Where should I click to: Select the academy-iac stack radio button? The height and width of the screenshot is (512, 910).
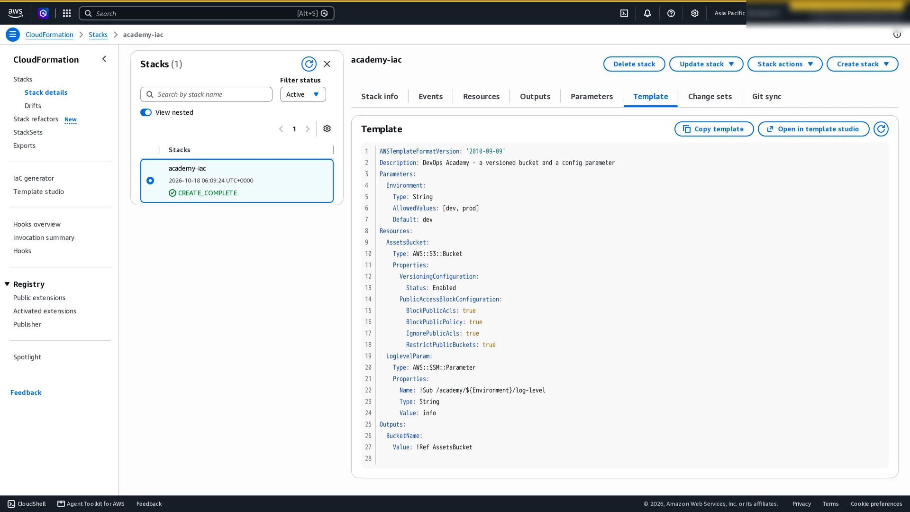(150, 181)
